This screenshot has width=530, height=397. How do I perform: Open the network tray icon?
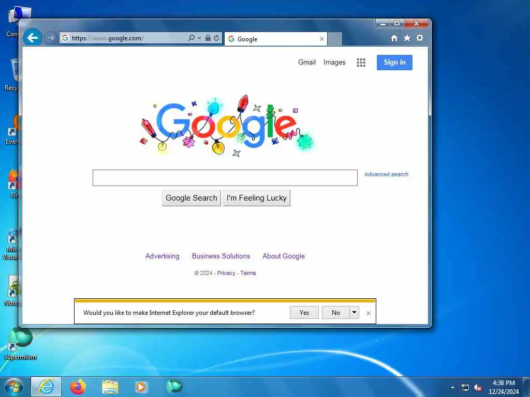pos(465,388)
